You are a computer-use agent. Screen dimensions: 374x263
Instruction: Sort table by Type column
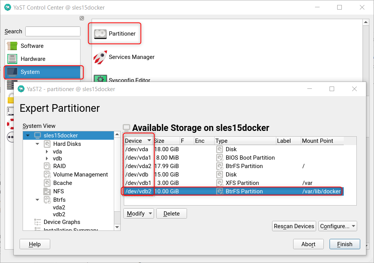tap(245, 141)
